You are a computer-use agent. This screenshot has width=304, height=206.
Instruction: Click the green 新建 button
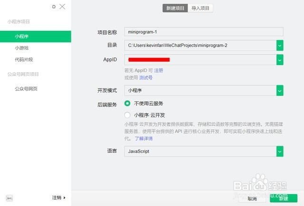[x=284, y=198]
